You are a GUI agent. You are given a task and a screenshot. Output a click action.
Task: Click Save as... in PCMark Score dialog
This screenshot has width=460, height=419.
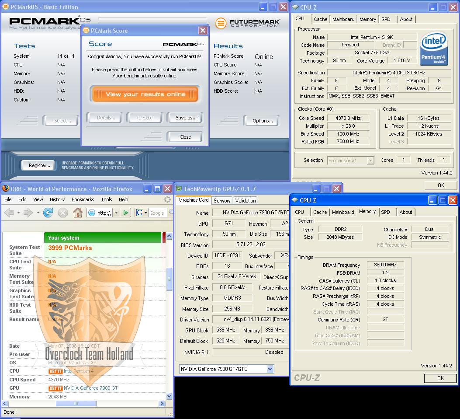coord(186,118)
